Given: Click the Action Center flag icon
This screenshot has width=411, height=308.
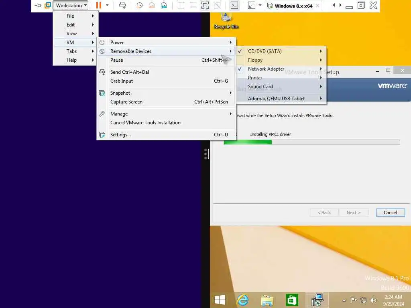Looking at the screenshot, I should click(x=354, y=300).
